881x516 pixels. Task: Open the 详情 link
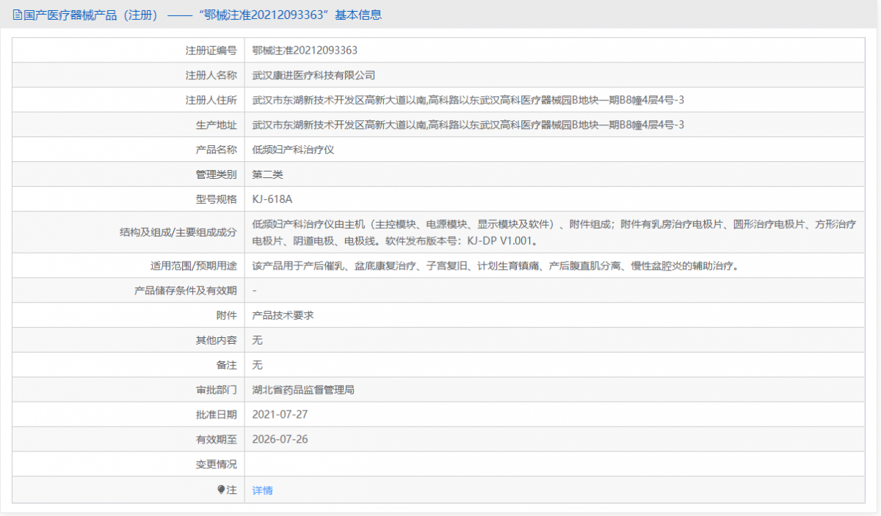click(262, 490)
